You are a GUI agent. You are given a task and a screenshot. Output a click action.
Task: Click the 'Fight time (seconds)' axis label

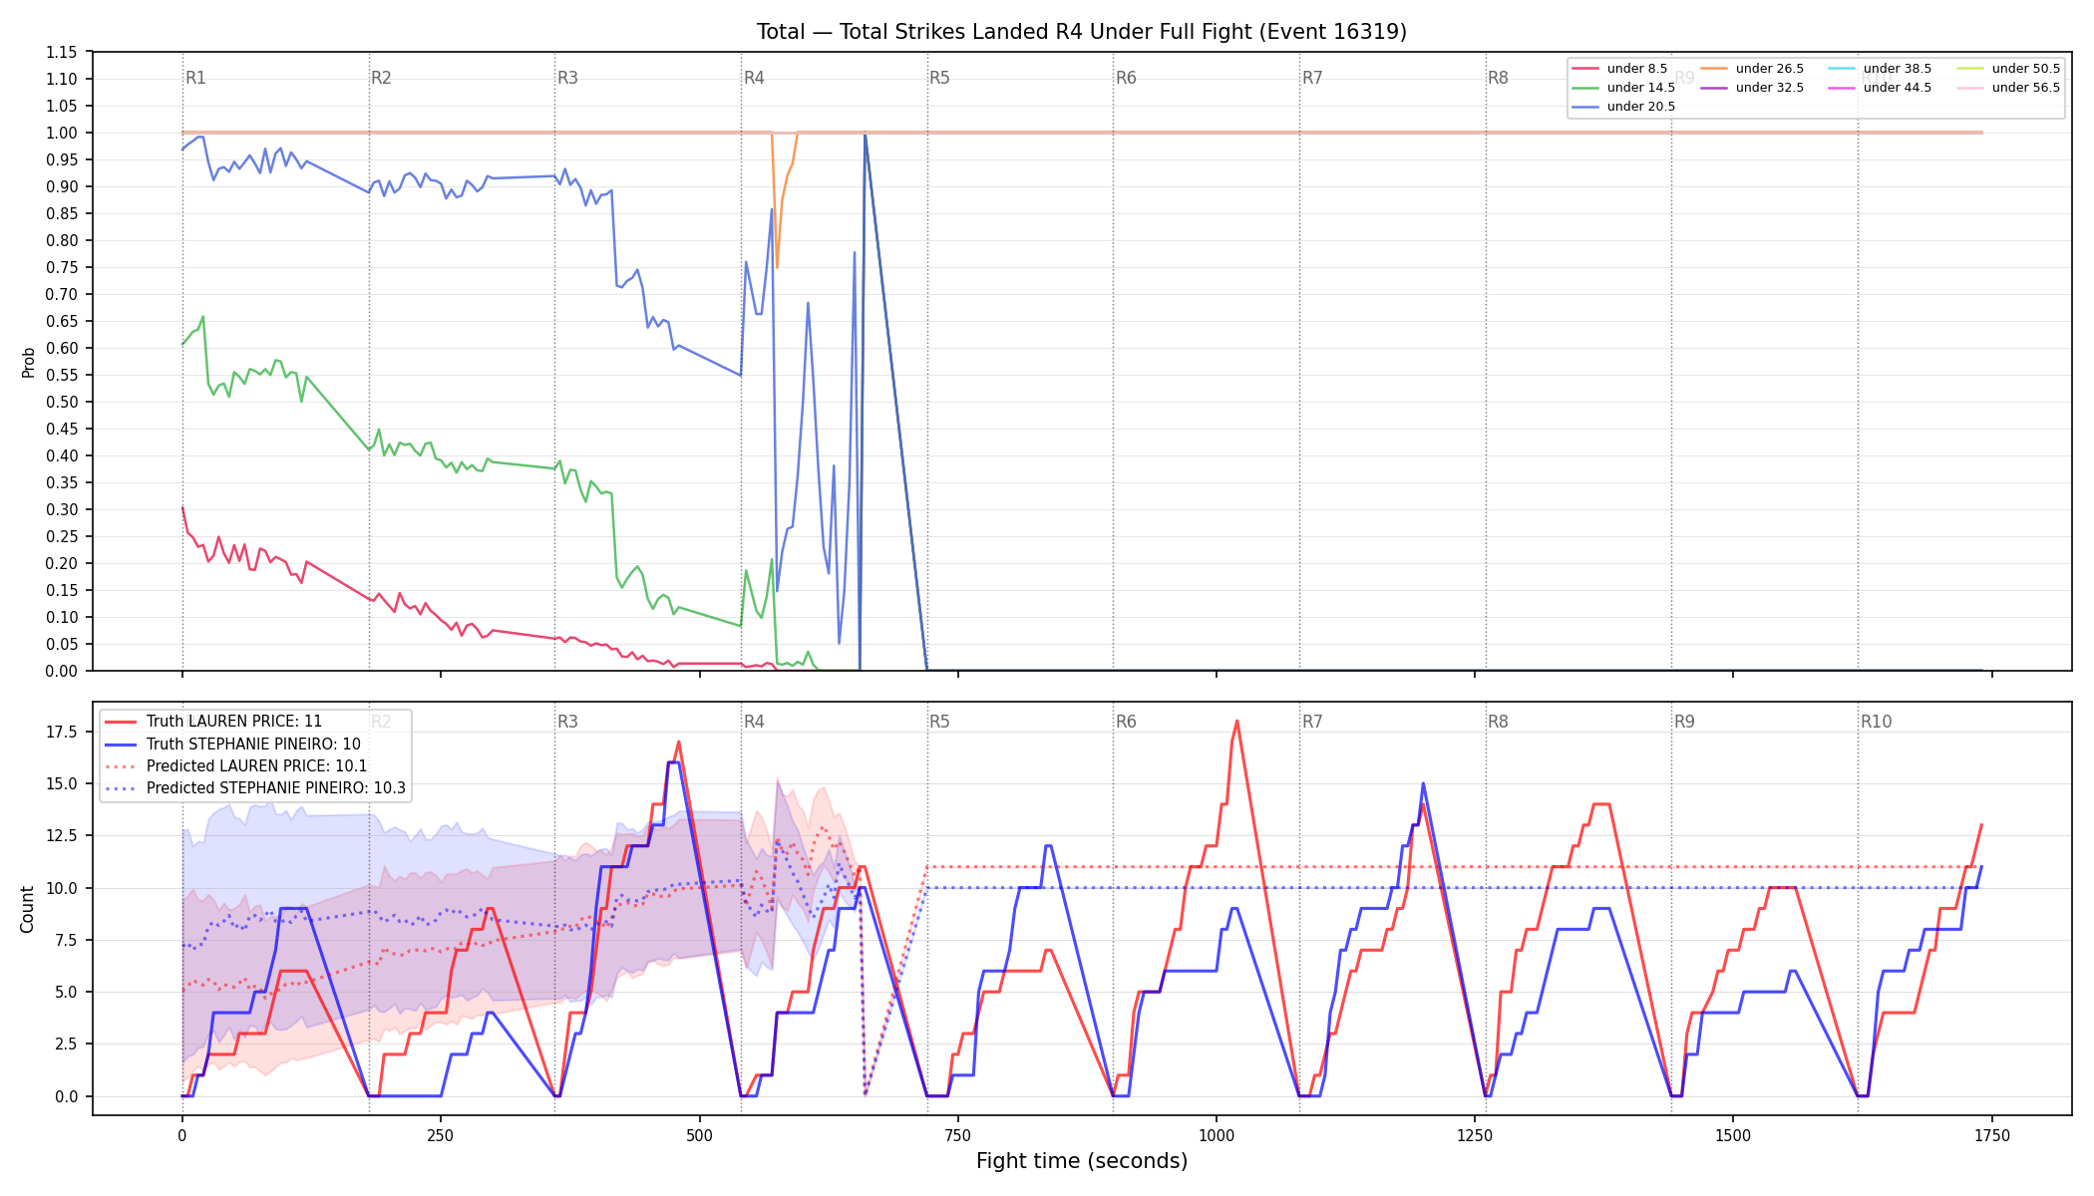tap(1082, 1161)
